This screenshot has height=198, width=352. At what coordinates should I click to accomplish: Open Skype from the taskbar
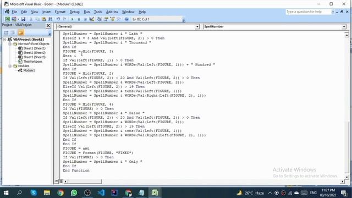tap(34, 193)
